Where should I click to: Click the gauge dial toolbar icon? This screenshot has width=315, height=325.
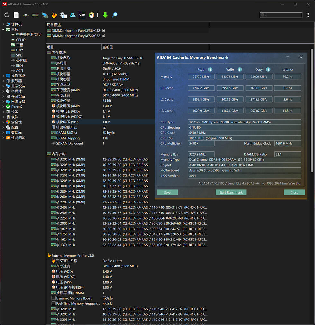91,15
